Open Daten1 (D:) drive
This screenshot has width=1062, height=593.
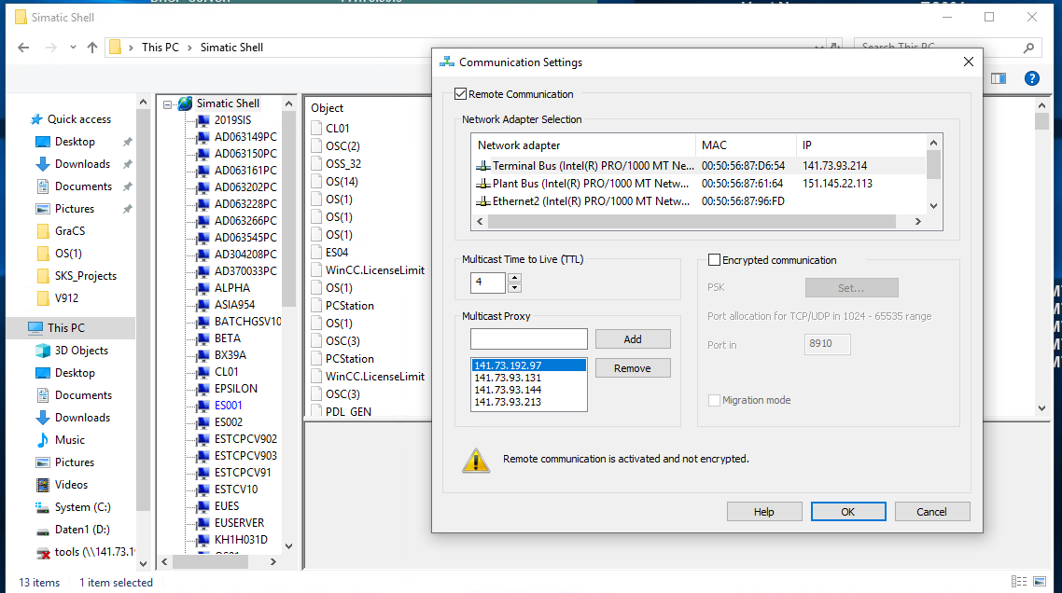(82, 530)
